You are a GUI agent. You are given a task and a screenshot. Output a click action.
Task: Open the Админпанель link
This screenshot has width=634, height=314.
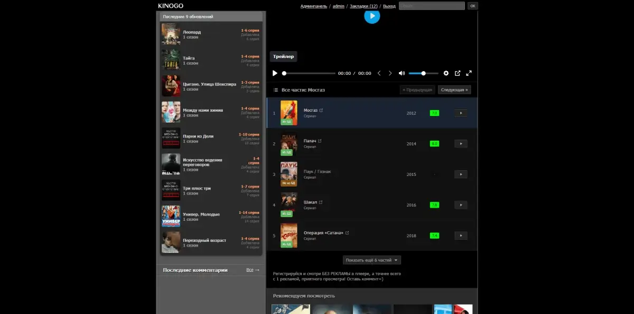pos(313,6)
